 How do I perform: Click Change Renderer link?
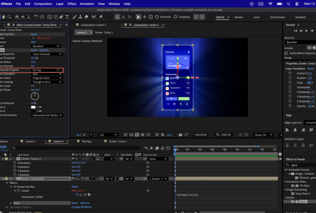pyautogui.click(x=82, y=207)
